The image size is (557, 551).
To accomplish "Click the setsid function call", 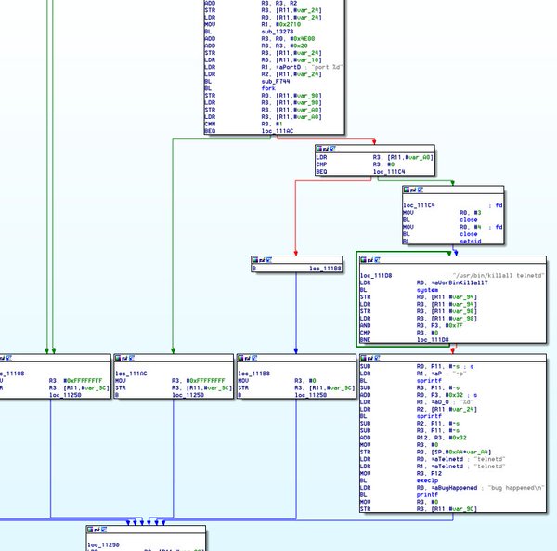I will point(471,241).
